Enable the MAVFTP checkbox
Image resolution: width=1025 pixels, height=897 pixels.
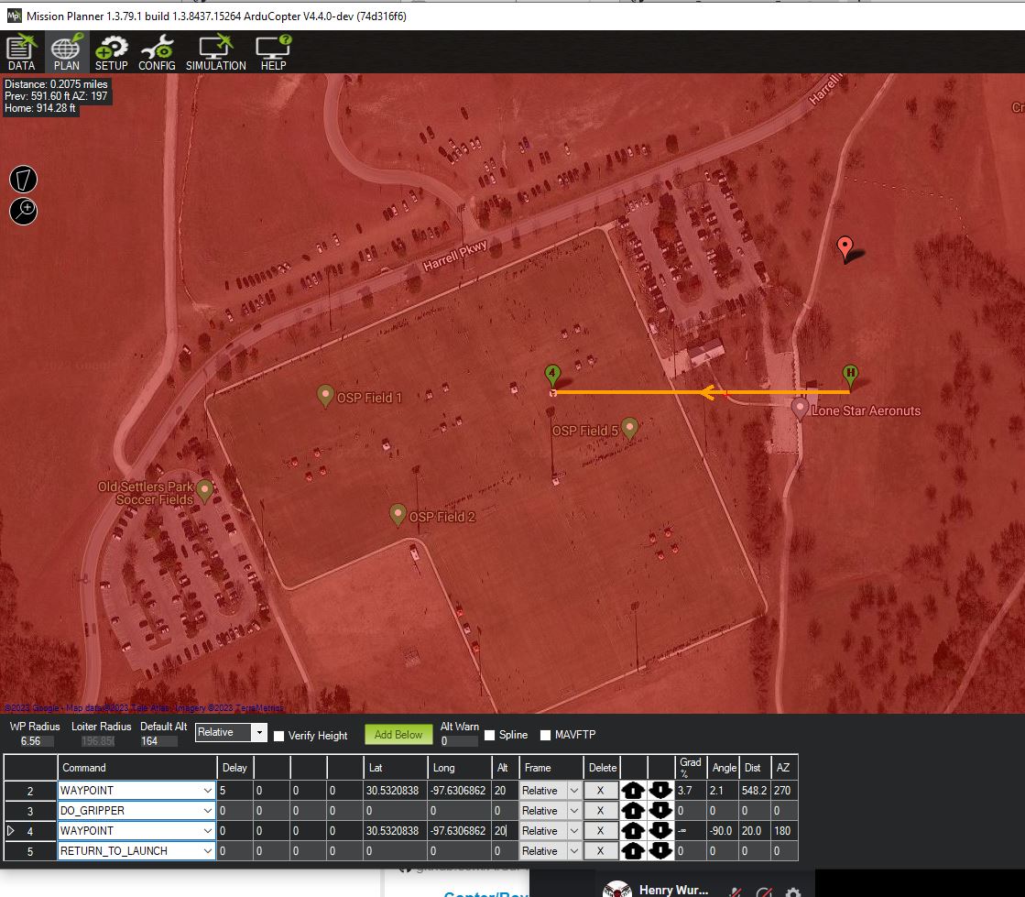click(546, 735)
